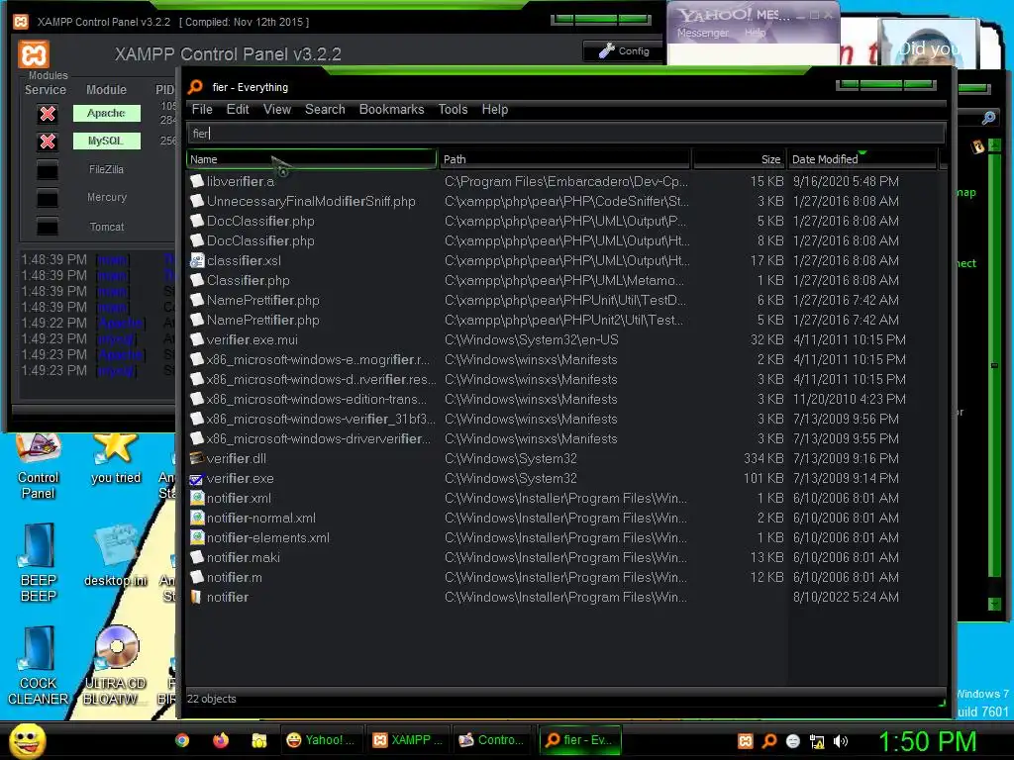Open the View menu in Everything
Viewport: 1014px width, 760px height.
click(x=277, y=109)
